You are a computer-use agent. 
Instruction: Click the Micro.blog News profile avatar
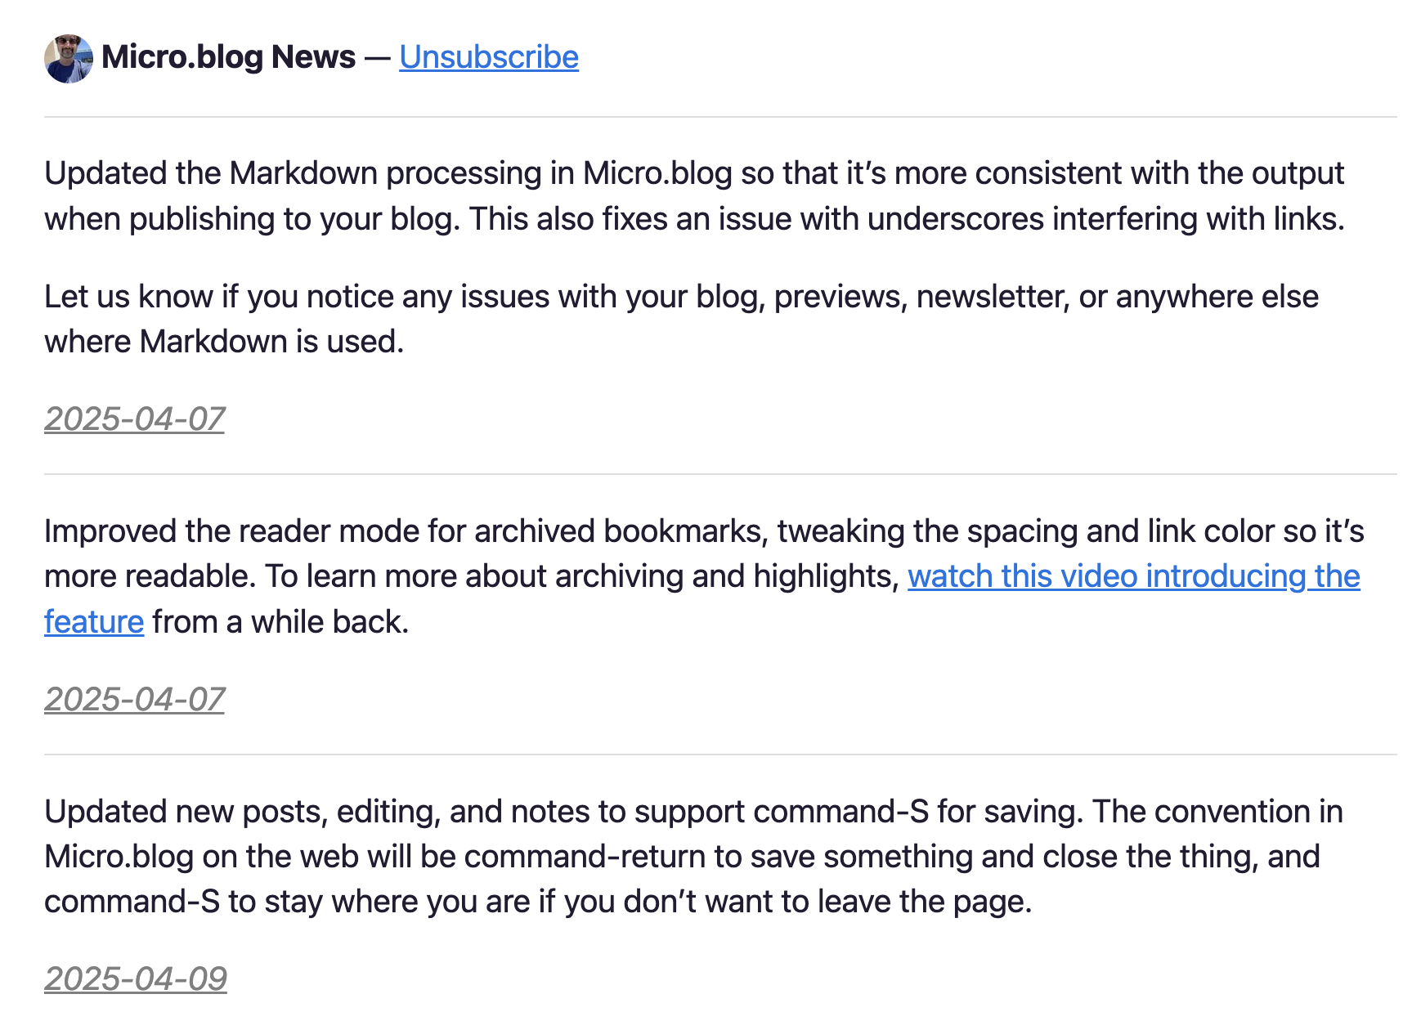[x=69, y=58]
